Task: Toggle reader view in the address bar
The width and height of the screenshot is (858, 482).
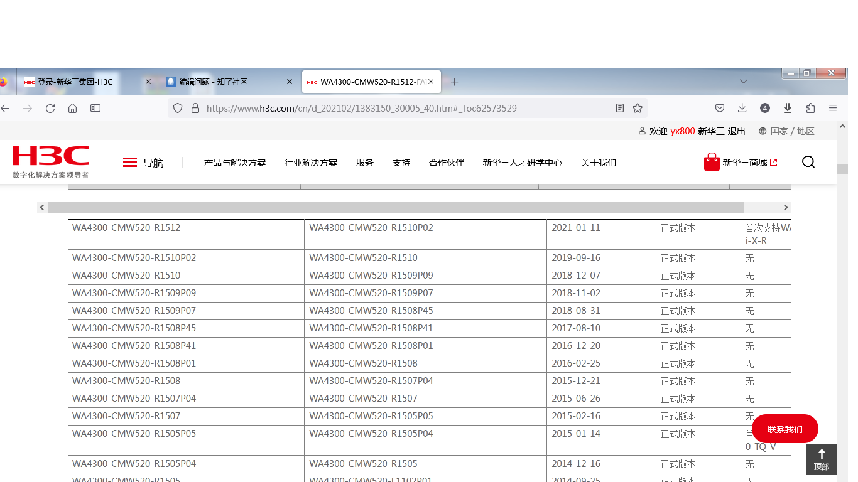Action: [620, 108]
